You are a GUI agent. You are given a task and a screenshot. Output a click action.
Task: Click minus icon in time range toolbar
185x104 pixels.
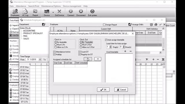[x=158, y=60]
